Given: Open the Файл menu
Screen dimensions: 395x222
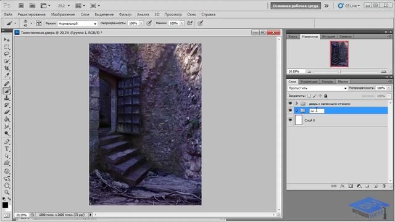Looking at the screenshot, I should [8, 14].
